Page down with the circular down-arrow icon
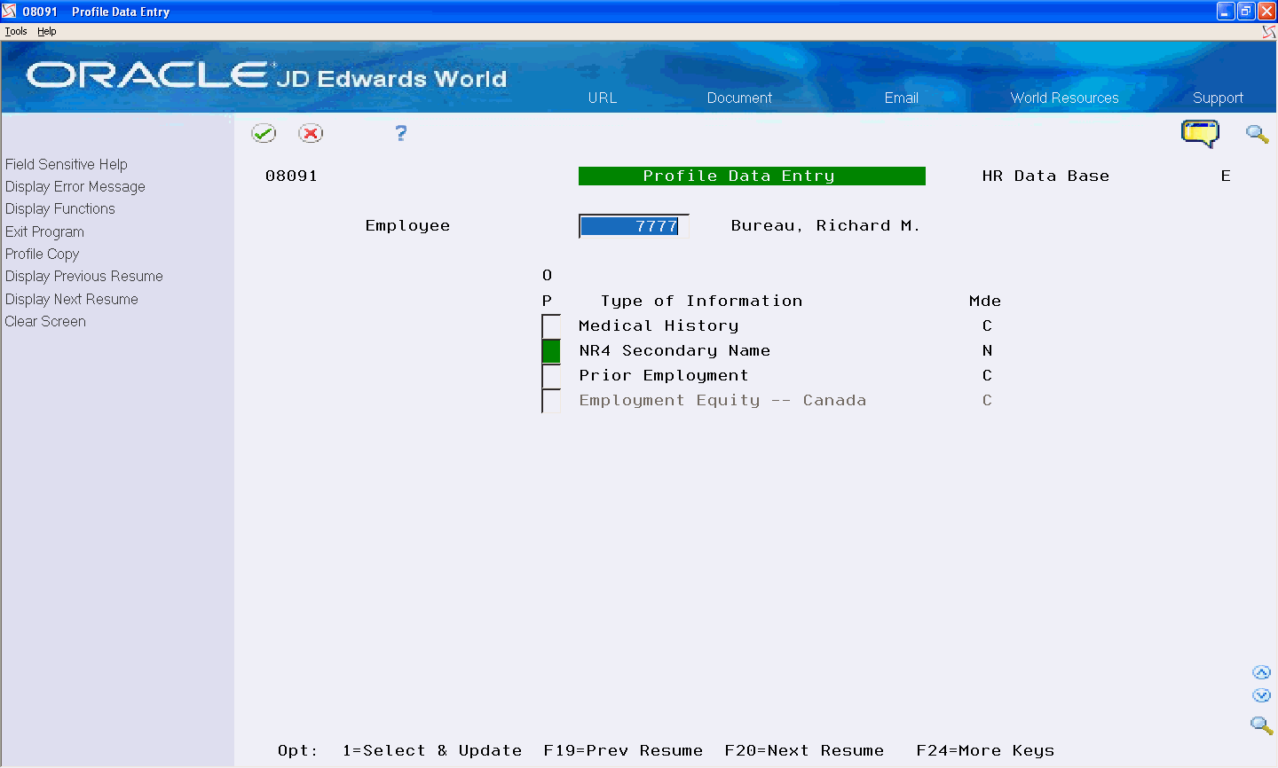 pyautogui.click(x=1262, y=695)
